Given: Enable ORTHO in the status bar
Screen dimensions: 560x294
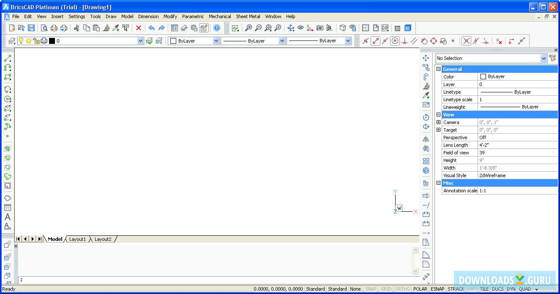Looking at the screenshot, I should (x=402, y=289).
